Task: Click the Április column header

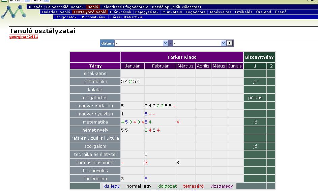Action: click(x=203, y=66)
